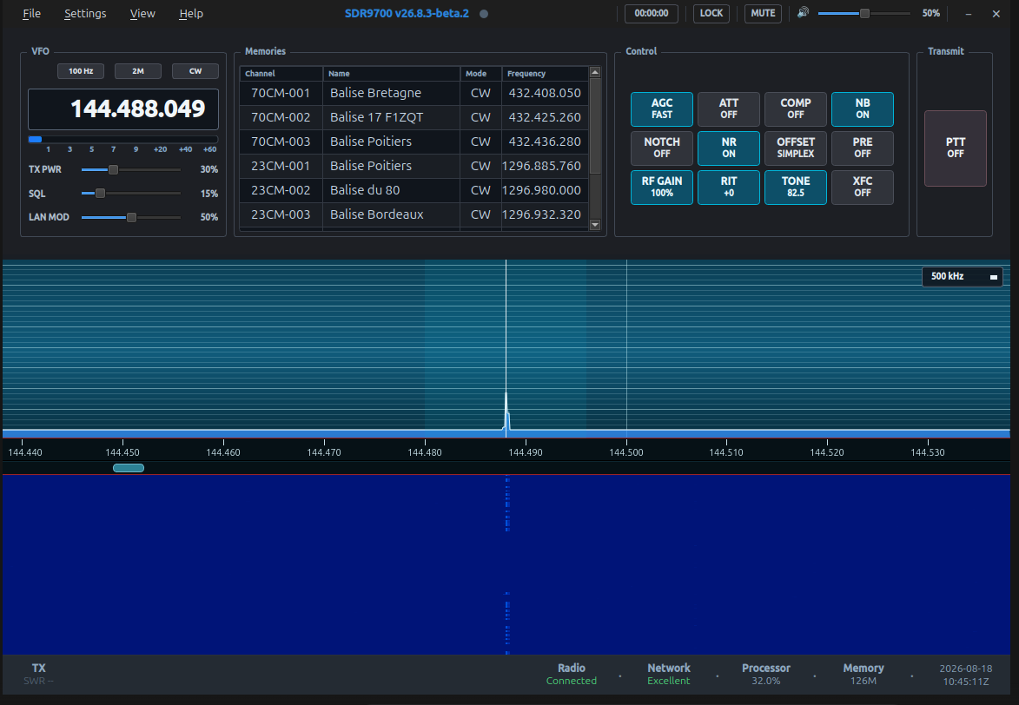Open the Help menu

tap(191, 13)
